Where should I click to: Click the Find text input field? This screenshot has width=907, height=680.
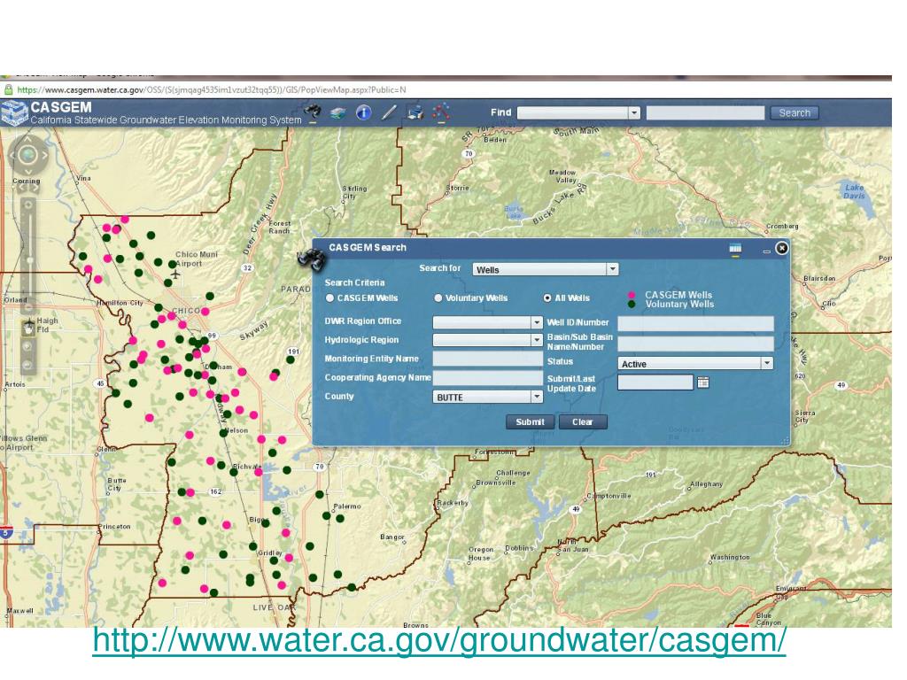click(705, 112)
